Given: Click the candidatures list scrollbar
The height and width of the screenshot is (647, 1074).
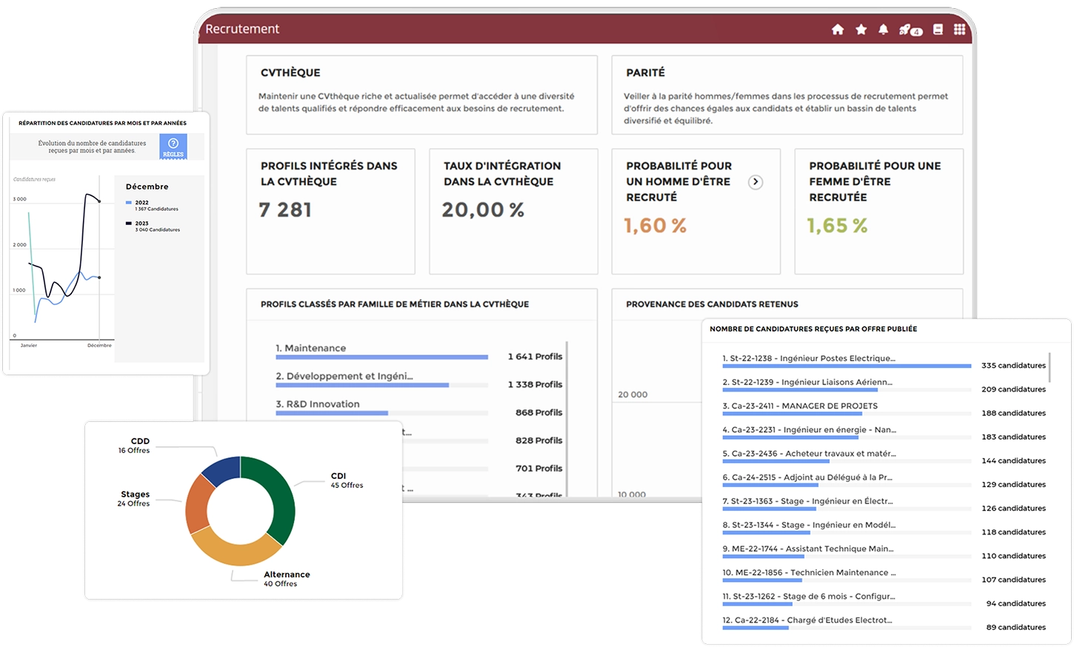Looking at the screenshot, I should pos(1050,368).
